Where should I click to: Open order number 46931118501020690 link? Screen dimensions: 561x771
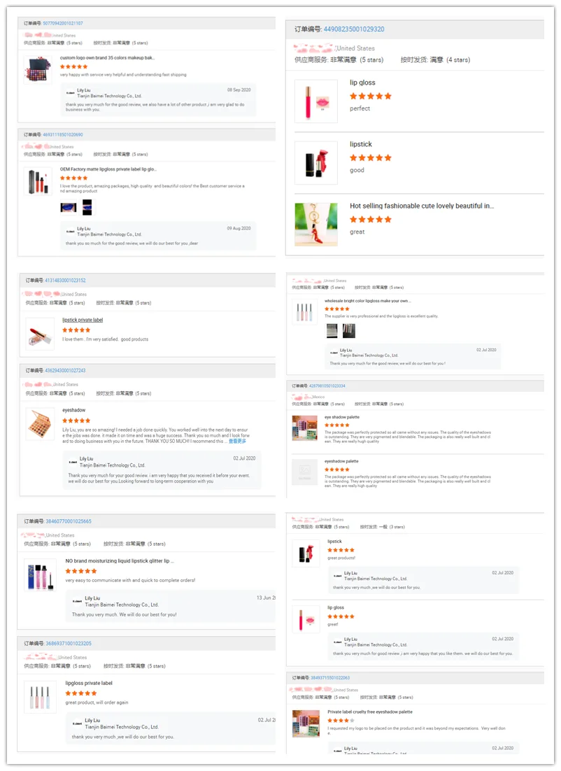pyautogui.click(x=63, y=134)
